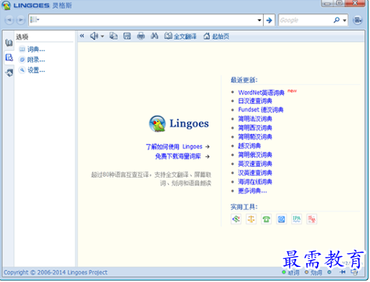Open 越汉词典 link
The width and height of the screenshot is (370, 282).
coord(249,146)
